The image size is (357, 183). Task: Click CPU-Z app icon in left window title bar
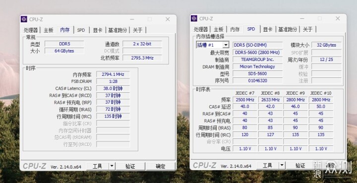pos(24,19)
